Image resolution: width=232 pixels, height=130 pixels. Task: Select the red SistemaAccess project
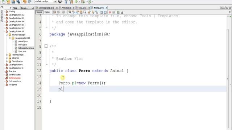click(x=15, y=78)
